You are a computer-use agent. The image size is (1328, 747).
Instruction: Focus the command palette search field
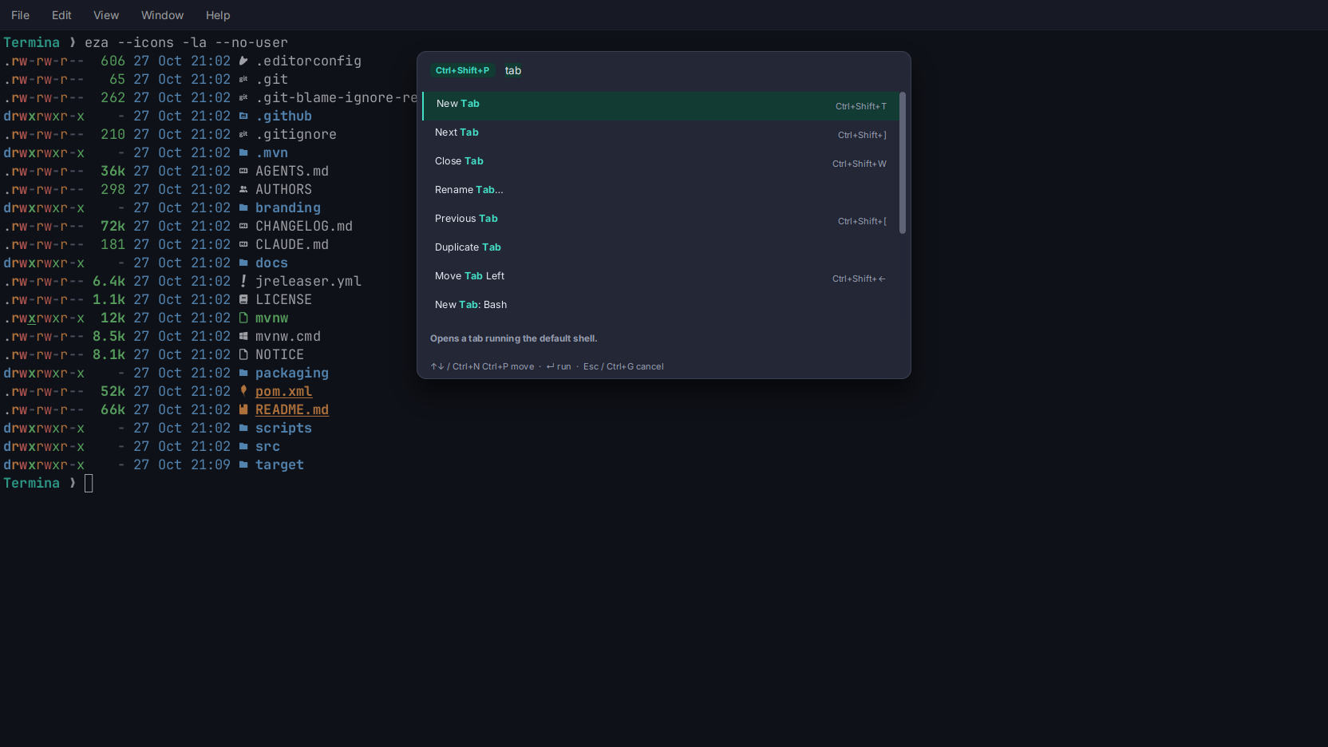tap(702, 70)
